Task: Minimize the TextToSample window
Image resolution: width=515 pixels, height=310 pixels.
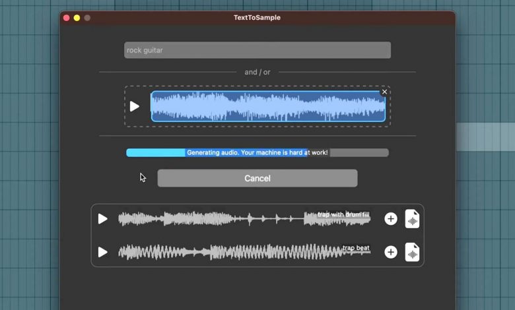Action: 77,18
